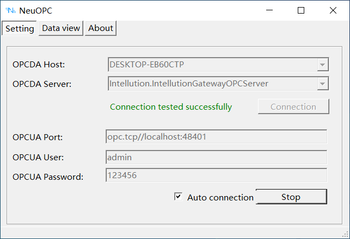Open the Data view tab
The height and width of the screenshot is (239, 350).
pyautogui.click(x=61, y=28)
